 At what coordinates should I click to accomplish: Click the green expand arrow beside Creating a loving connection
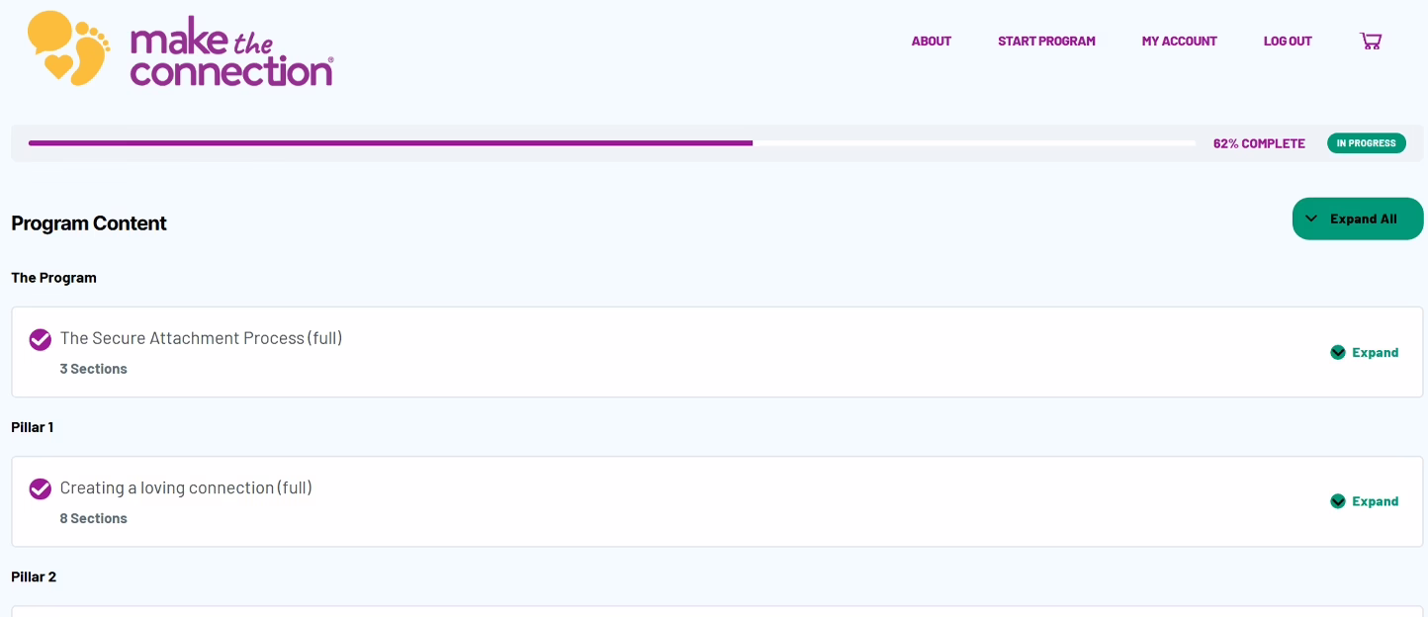(1338, 501)
